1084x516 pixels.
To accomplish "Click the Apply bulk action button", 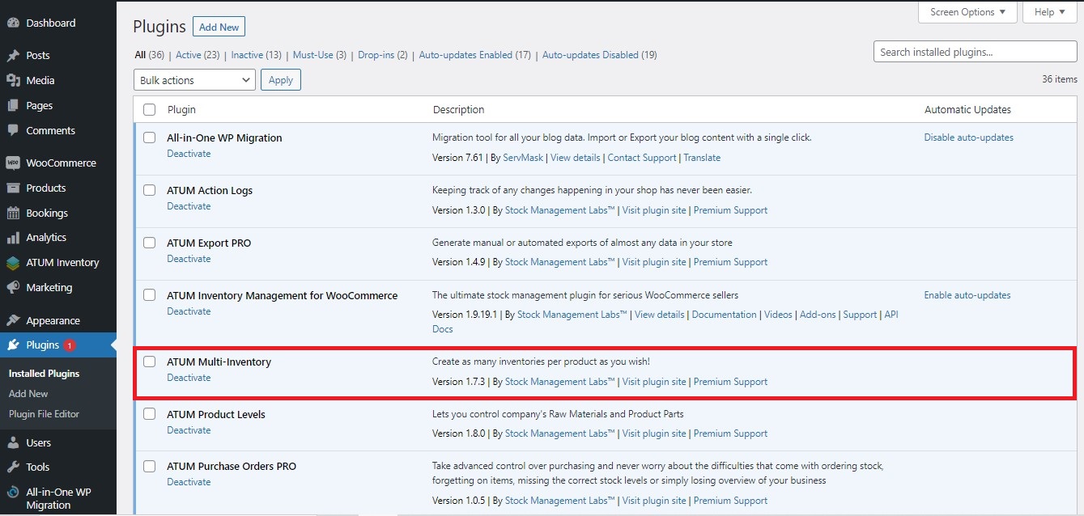I will [x=281, y=80].
